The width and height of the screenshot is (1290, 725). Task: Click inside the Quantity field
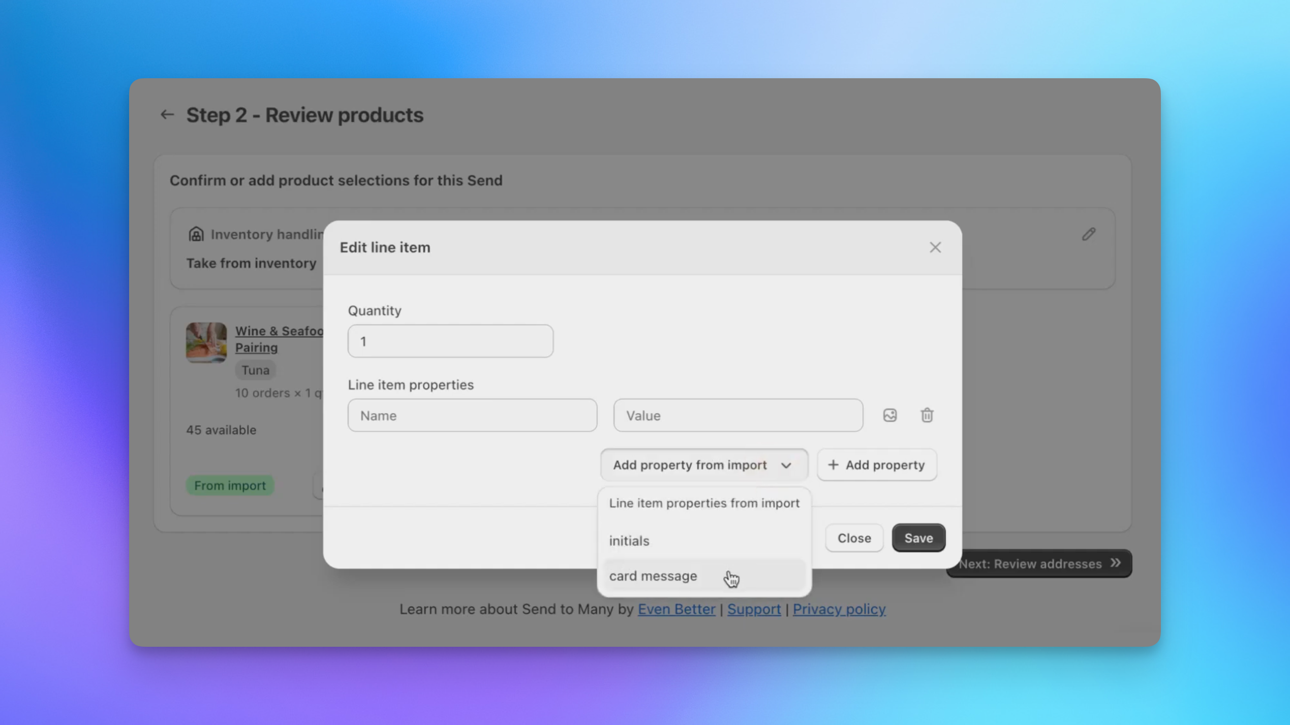pos(450,341)
